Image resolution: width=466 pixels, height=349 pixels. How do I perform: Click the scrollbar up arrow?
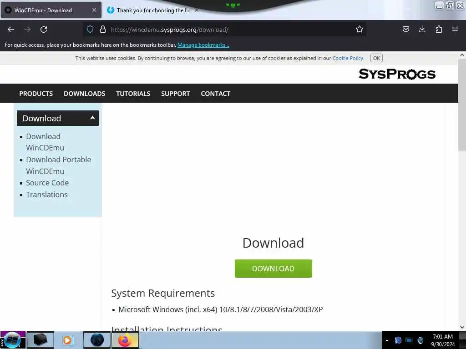462,55
